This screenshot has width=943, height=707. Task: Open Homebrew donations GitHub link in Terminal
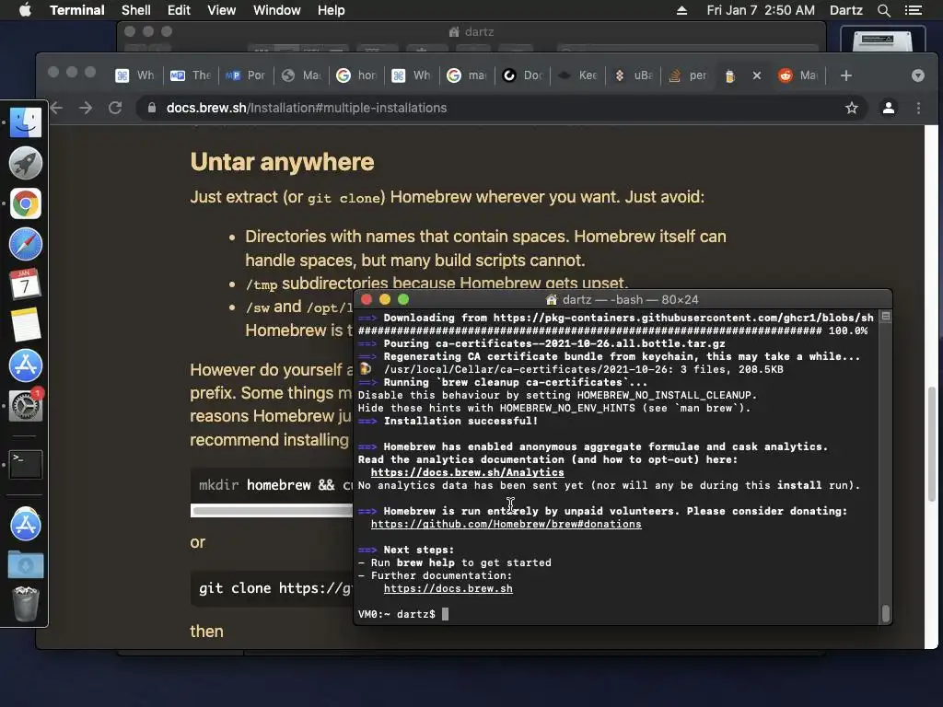pos(506,524)
